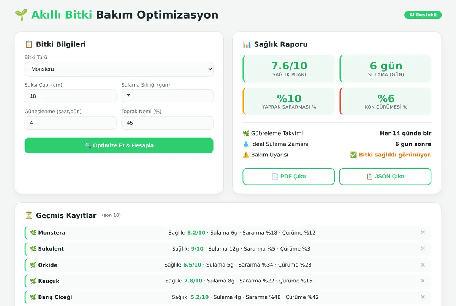Image resolution: width=456 pixels, height=306 pixels.
Task: Delete the Sukulent history record
Action: tap(423, 248)
